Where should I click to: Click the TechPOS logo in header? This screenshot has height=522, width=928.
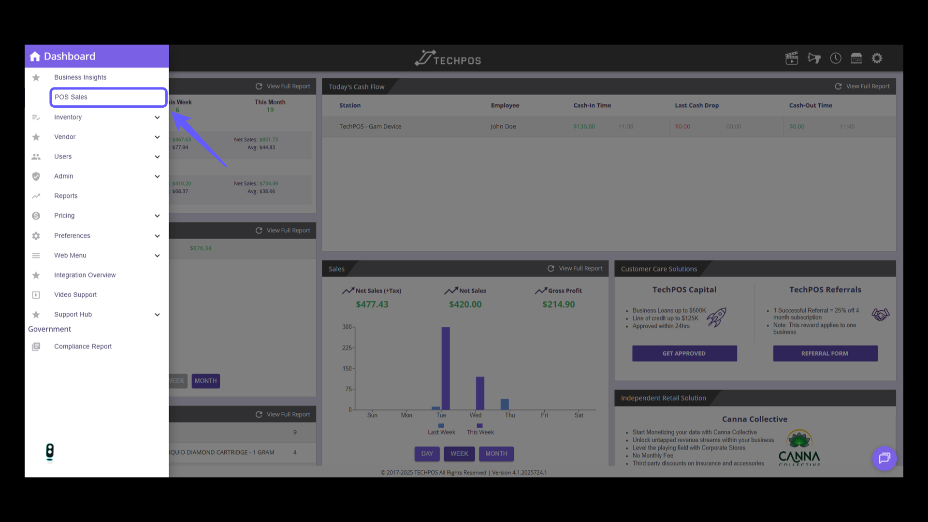[x=448, y=58]
